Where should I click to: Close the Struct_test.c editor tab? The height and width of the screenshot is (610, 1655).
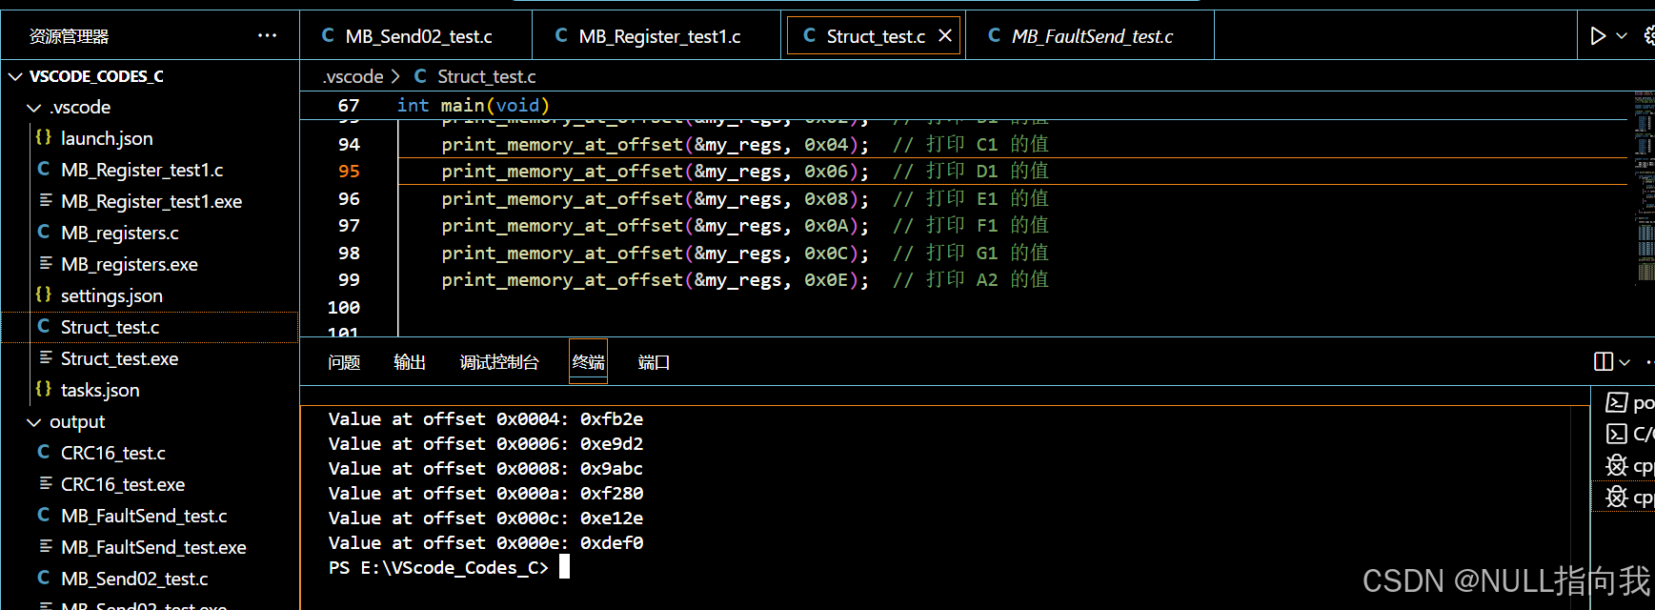945,35
